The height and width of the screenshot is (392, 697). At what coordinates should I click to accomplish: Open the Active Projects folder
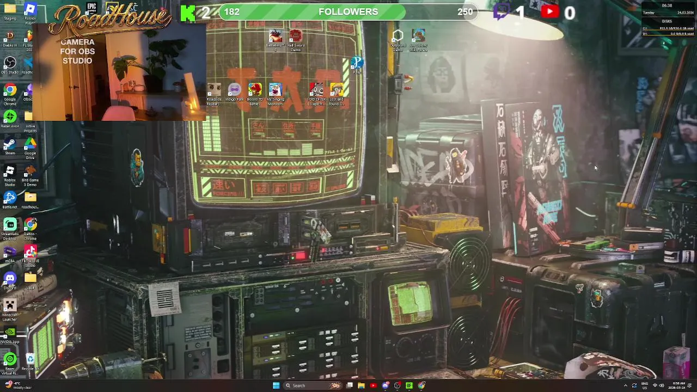tap(30, 122)
